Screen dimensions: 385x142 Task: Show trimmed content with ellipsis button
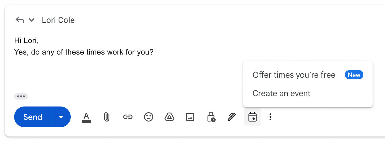pyautogui.click(x=21, y=96)
